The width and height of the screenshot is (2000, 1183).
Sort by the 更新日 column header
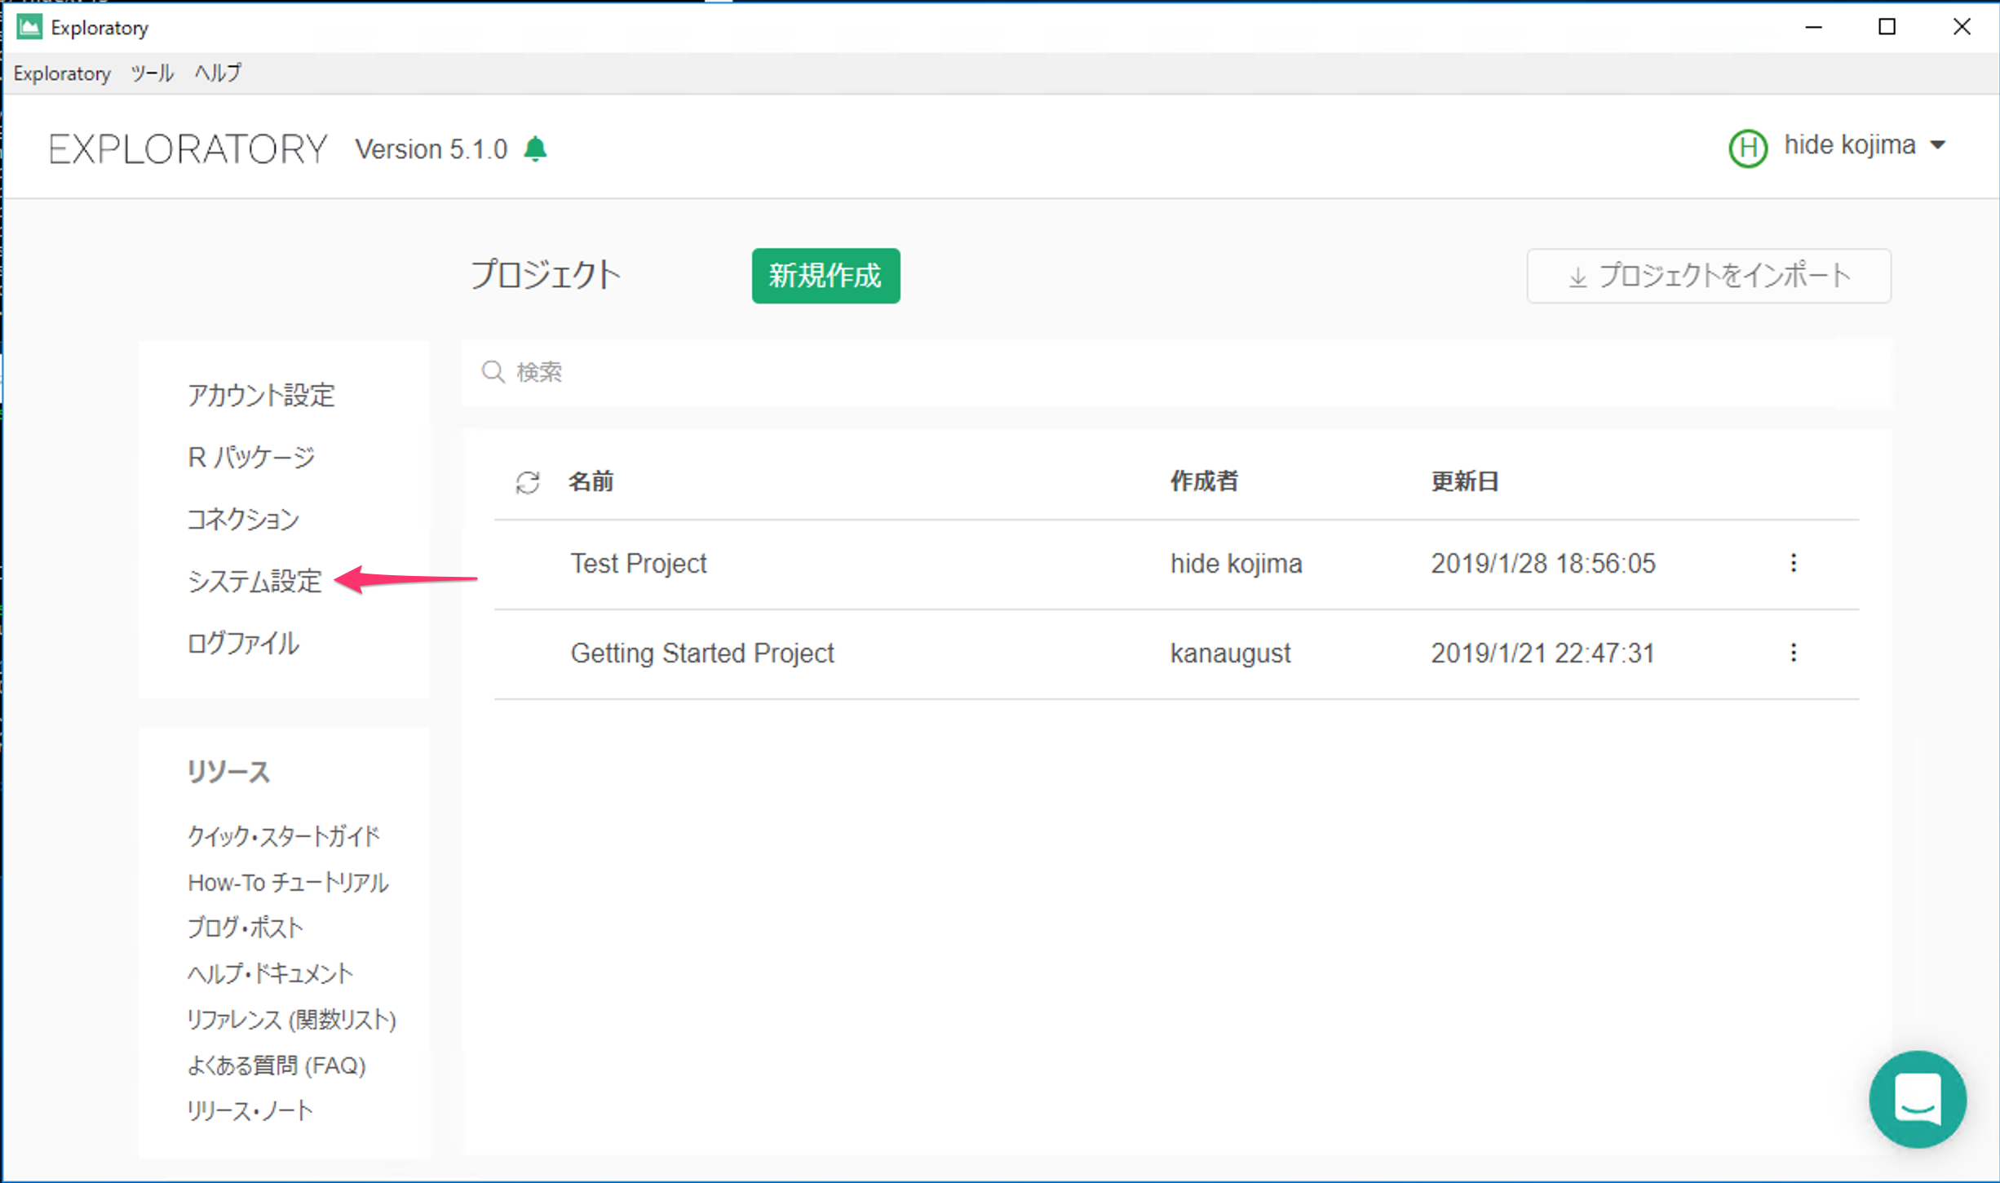pos(1465,481)
